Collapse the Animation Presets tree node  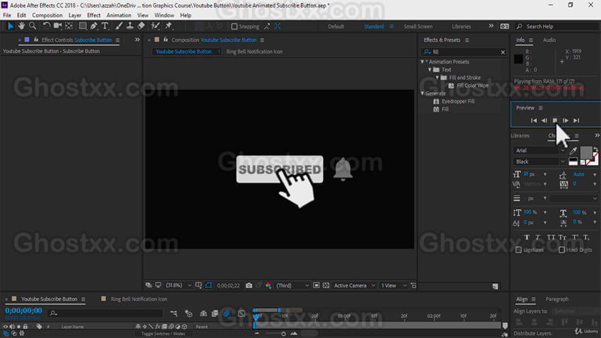tap(422, 61)
